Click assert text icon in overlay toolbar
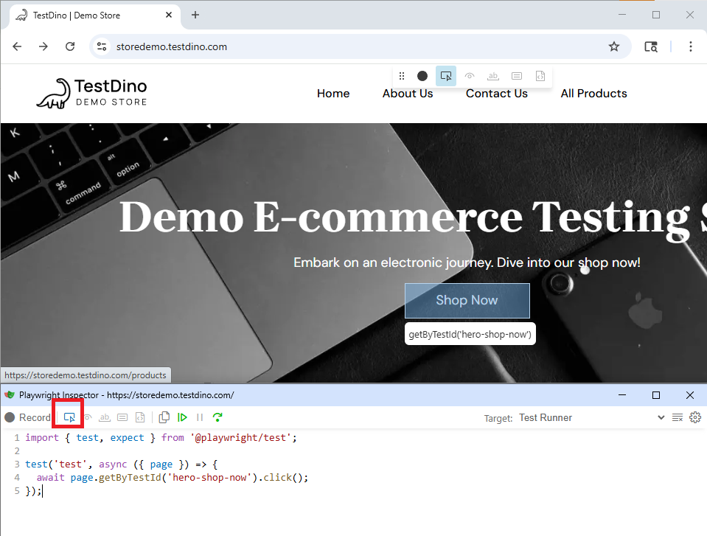Viewport: 707px width, 536px height. 493,76
